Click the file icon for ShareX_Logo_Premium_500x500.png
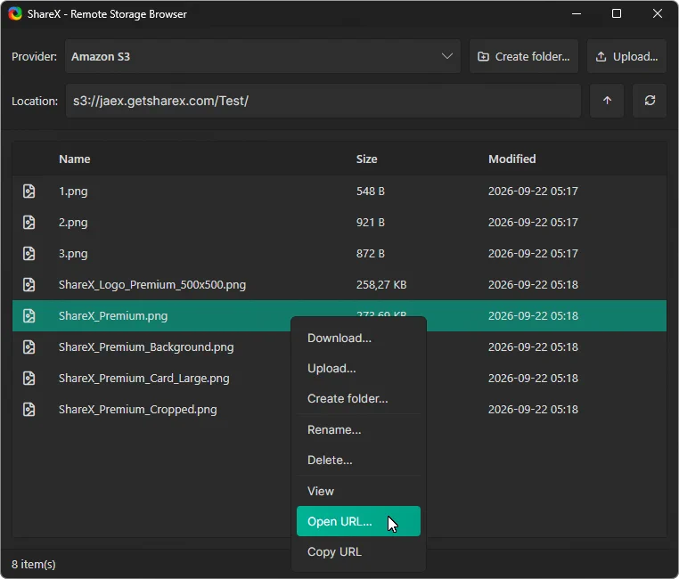The image size is (679, 579). pyautogui.click(x=29, y=284)
